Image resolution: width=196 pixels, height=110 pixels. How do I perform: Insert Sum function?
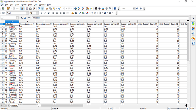point(25,18)
